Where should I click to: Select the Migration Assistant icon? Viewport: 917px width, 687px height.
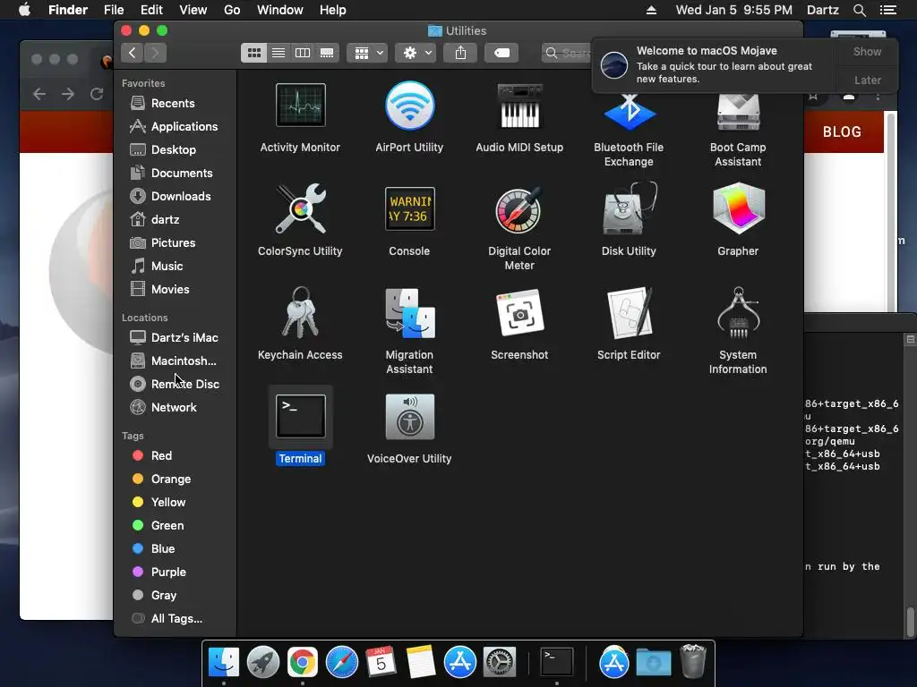pos(409,312)
